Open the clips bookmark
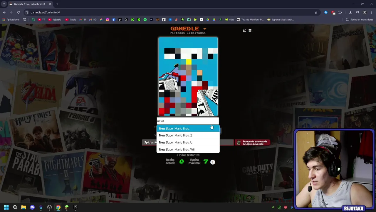Screen dimensions: 376x212 click(229, 20)
